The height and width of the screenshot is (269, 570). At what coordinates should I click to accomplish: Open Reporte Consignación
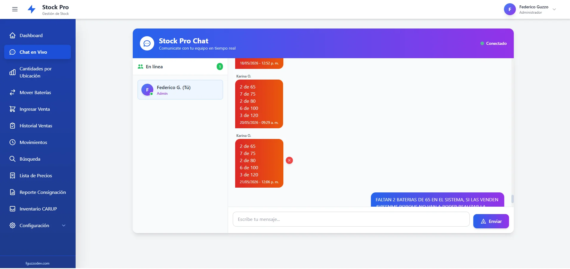click(38, 192)
